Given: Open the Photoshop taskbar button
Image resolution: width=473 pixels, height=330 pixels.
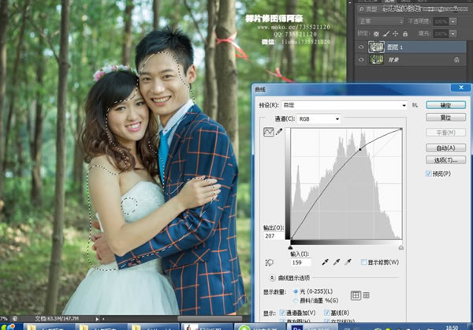Looking at the screenshot, I should [312, 327].
